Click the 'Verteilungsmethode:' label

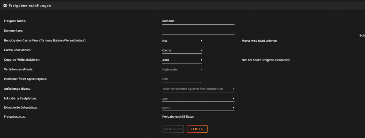click(x=19, y=69)
